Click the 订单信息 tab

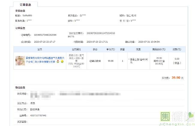click(25, 4)
